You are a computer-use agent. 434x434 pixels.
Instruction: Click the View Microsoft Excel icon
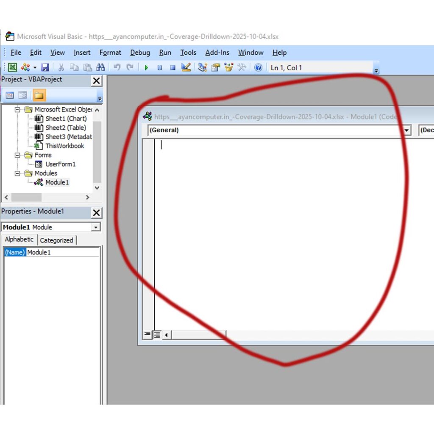[x=13, y=67]
